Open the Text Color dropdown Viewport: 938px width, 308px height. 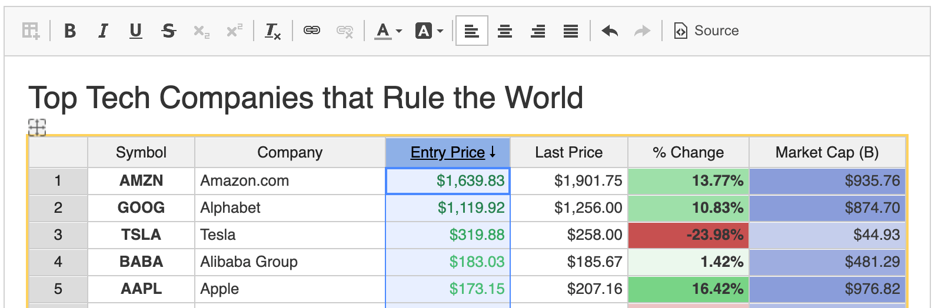coord(388,31)
